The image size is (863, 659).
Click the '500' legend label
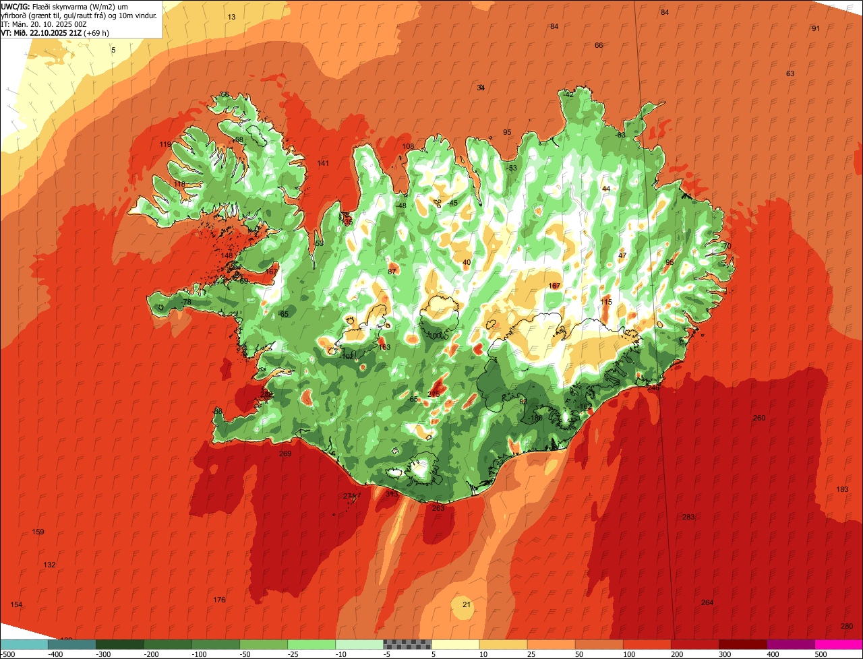tap(821, 654)
